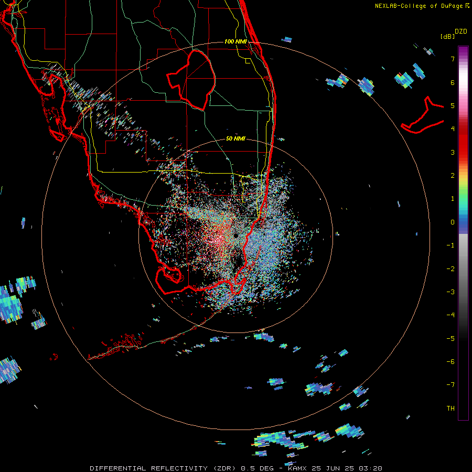
Task: Click the -3 dB scale label
Action: [x=450, y=292]
